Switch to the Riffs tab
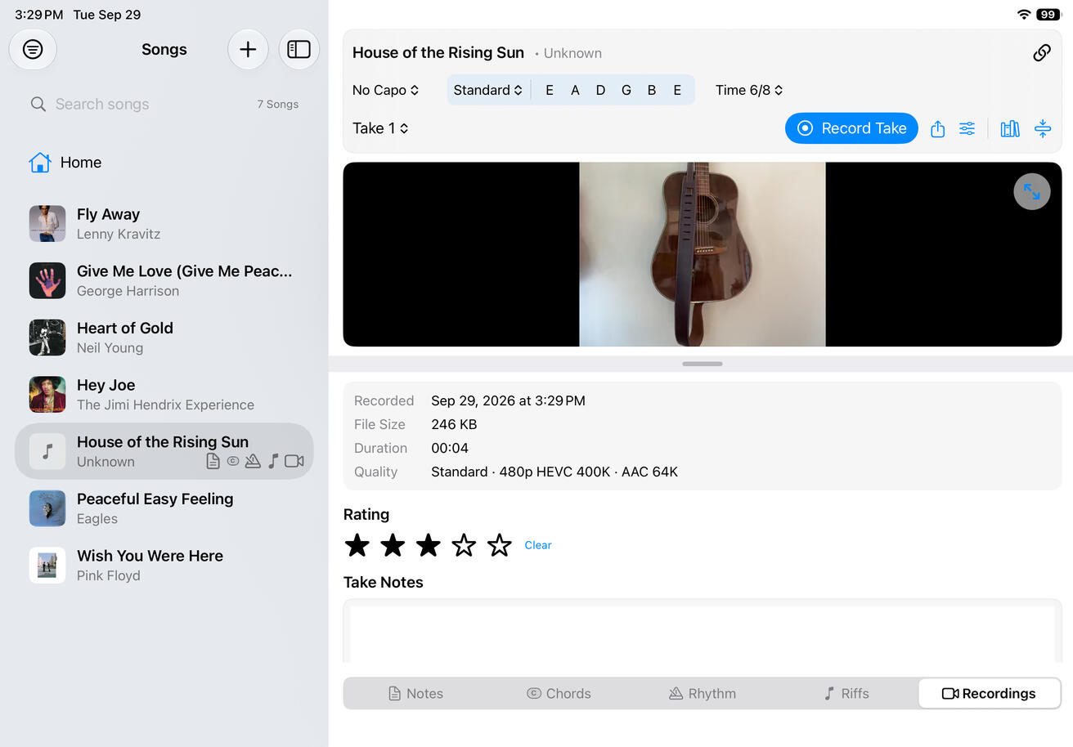1073x747 pixels. coord(846,693)
